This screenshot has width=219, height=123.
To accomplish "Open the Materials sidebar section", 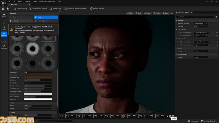I will pyautogui.click(x=4, y=34).
